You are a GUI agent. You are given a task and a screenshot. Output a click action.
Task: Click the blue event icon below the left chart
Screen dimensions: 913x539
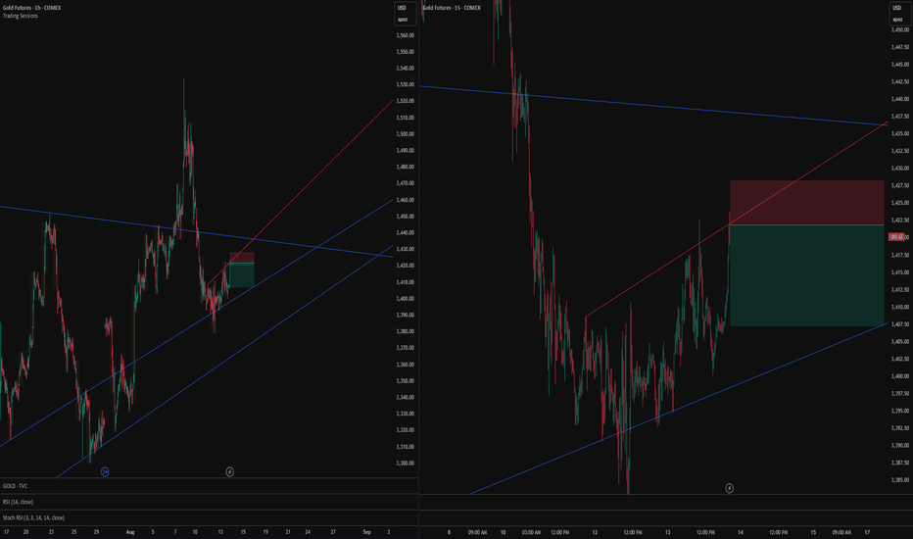click(105, 472)
